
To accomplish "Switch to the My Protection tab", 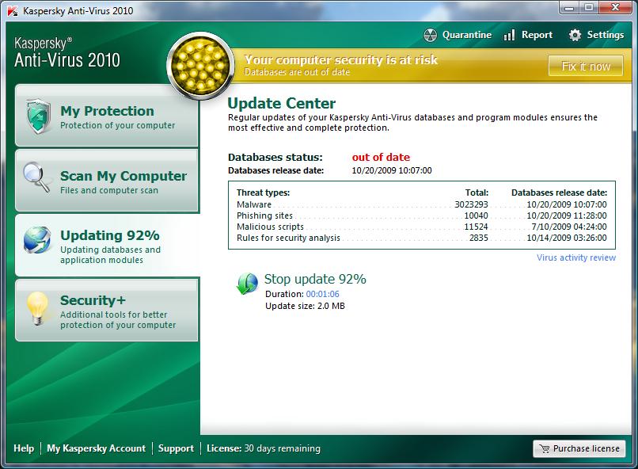I will [107, 116].
